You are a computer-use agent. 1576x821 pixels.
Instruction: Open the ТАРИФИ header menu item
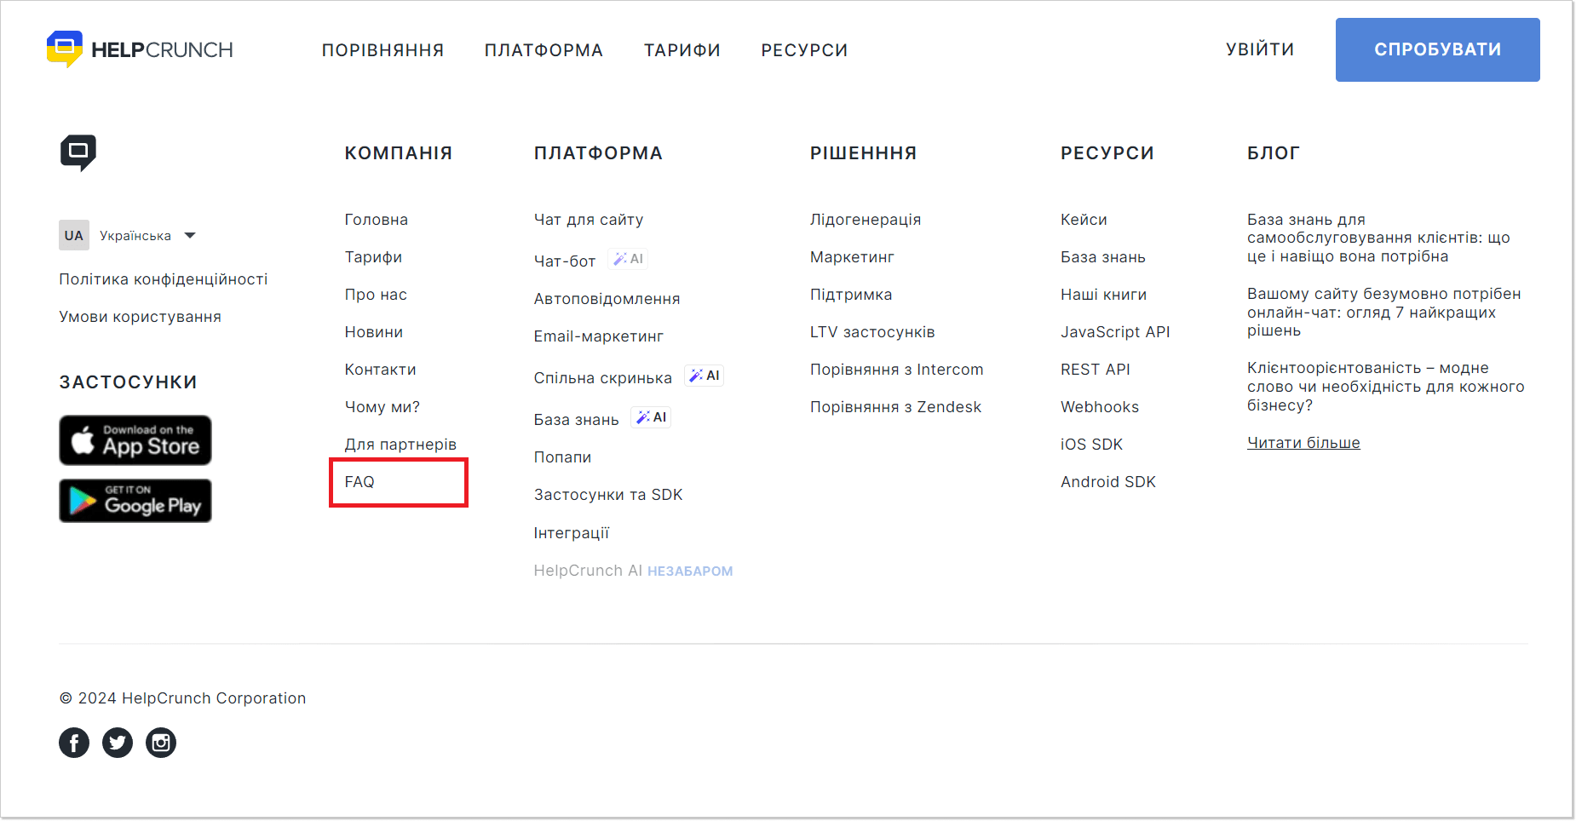coord(682,50)
